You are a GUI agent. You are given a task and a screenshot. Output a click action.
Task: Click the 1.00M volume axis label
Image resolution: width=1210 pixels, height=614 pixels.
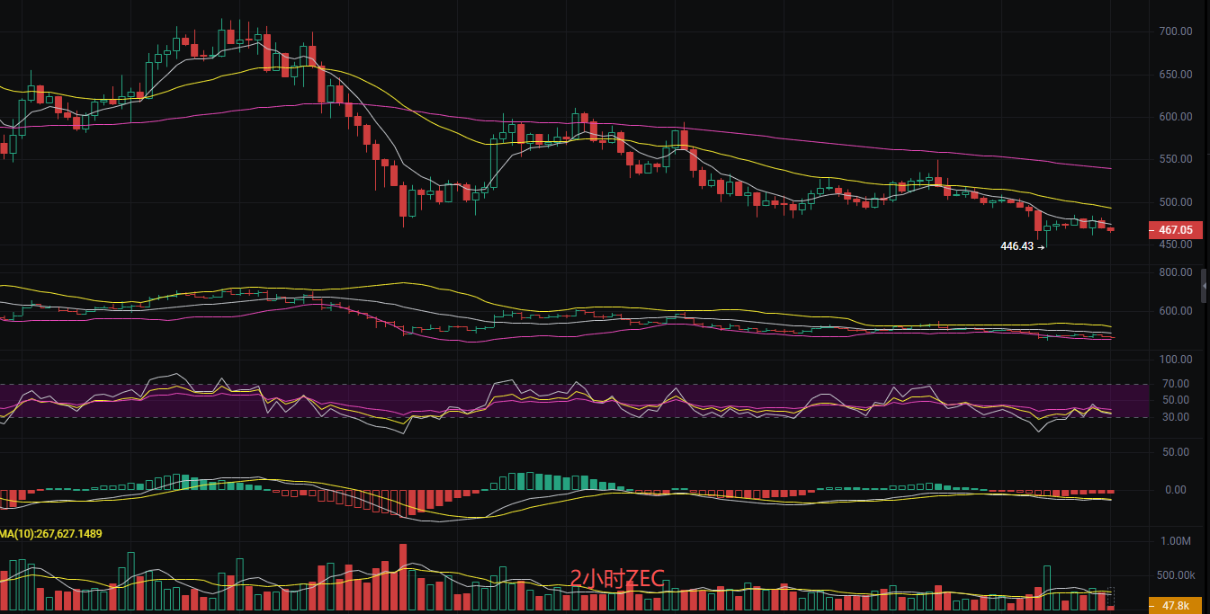pos(1176,541)
